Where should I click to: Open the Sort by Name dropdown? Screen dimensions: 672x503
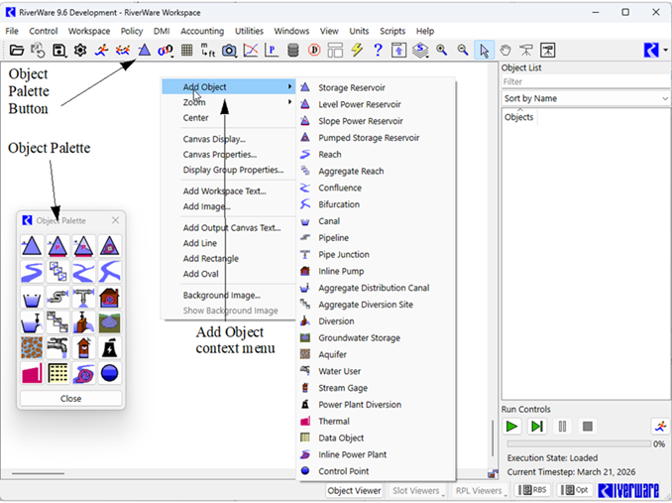[x=585, y=98]
